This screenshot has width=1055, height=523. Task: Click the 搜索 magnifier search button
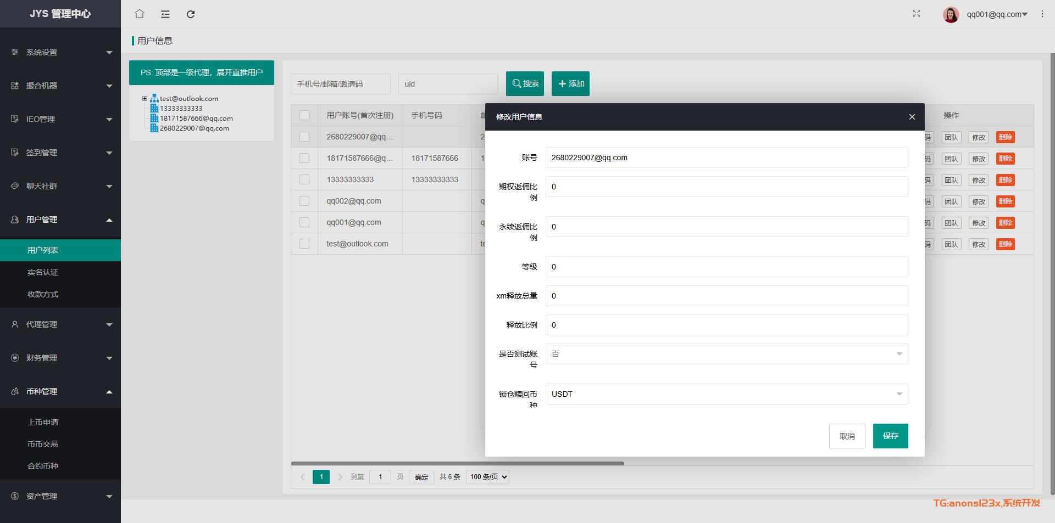[525, 83]
